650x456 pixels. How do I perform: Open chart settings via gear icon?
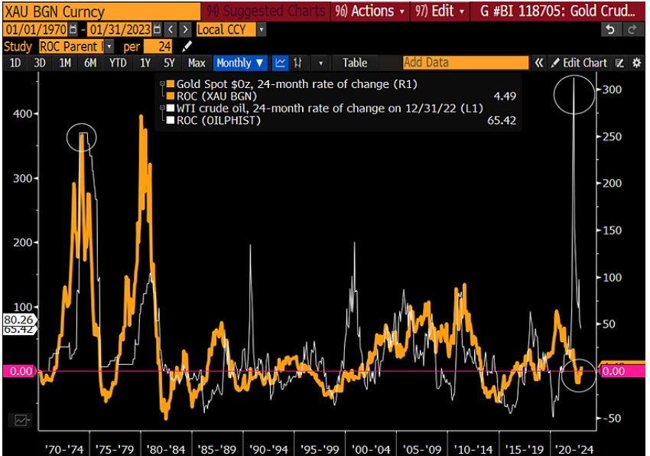(638, 63)
